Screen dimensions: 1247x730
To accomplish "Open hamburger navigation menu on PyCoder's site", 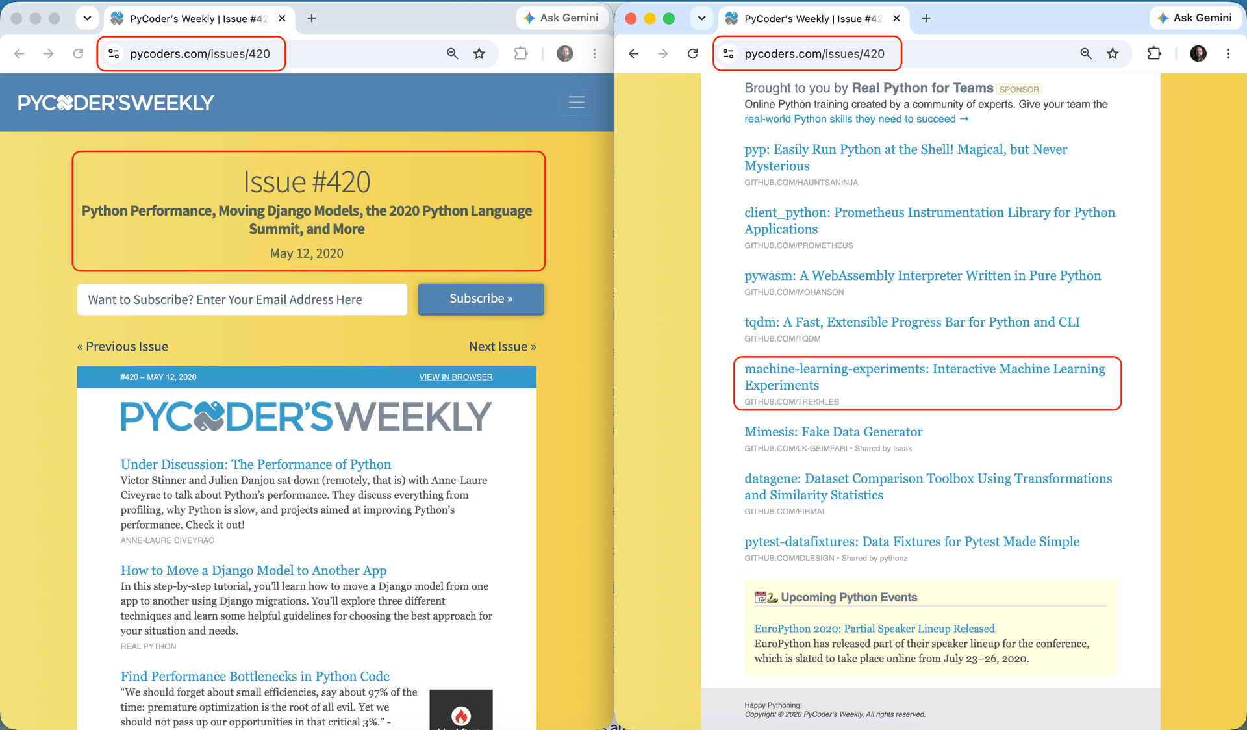I will point(577,103).
